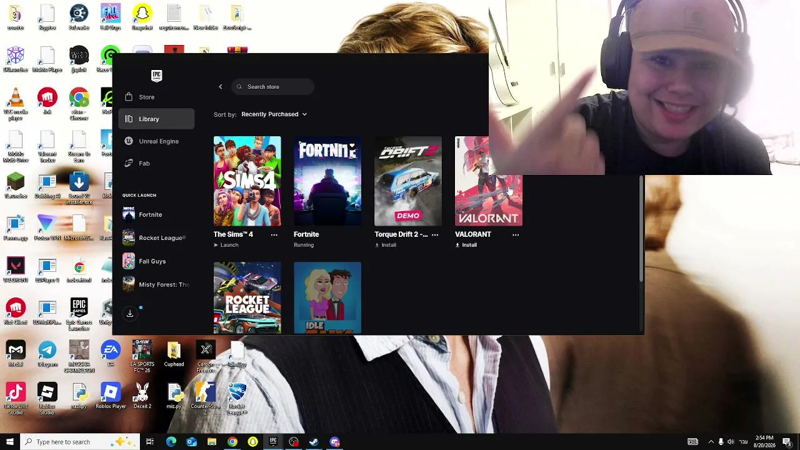Open Steam from the taskbar
Screen dimensions: 800x450
pyautogui.click(x=314, y=442)
